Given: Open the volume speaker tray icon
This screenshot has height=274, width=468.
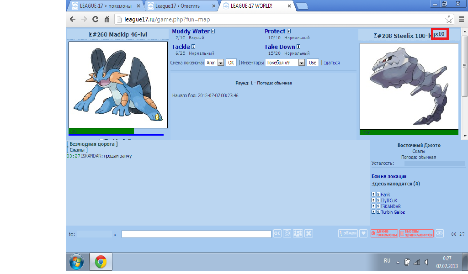Looking at the screenshot, I should click(426, 262).
